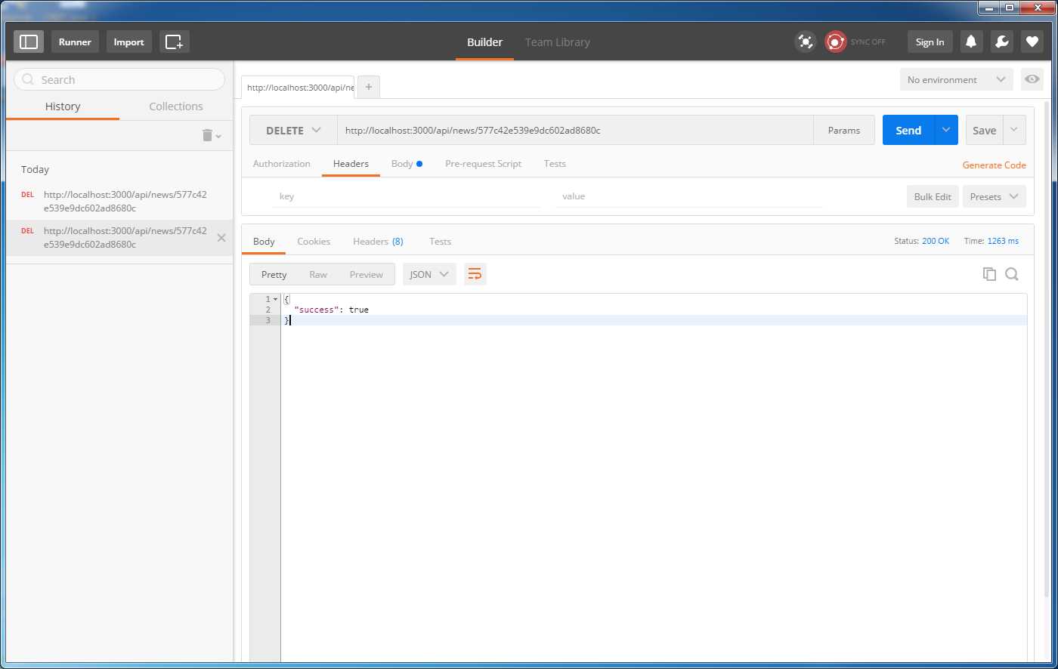Click the environment quick look eye icon
This screenshot has width=1058, height=669.
[1032, 79]
